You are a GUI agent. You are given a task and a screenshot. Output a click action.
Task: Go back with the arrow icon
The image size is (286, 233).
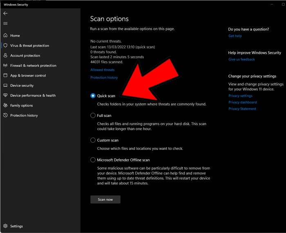(5, 13)
